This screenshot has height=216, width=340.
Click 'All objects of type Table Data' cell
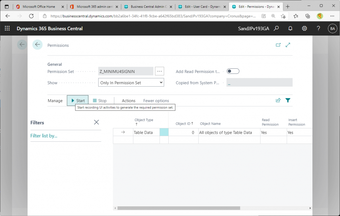pos(229,132)
